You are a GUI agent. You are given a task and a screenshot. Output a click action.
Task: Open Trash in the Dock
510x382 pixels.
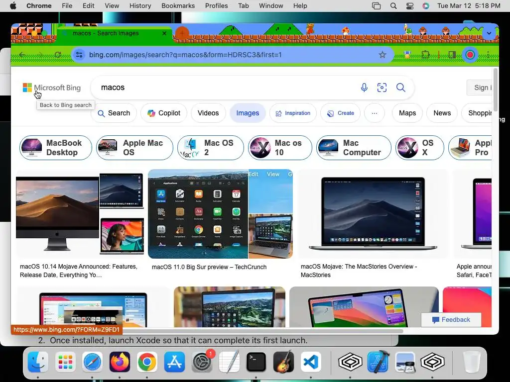pyautogui.click(x=471, y=362)
